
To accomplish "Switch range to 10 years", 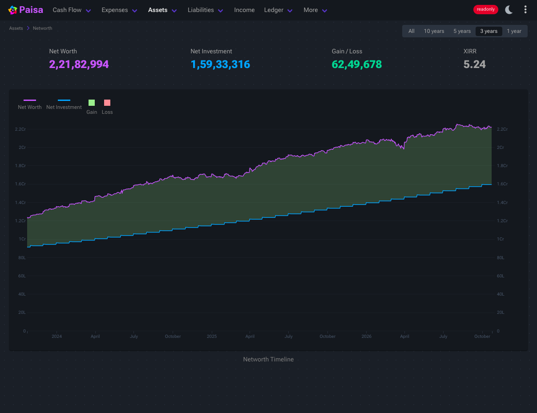I will (434, 31).
